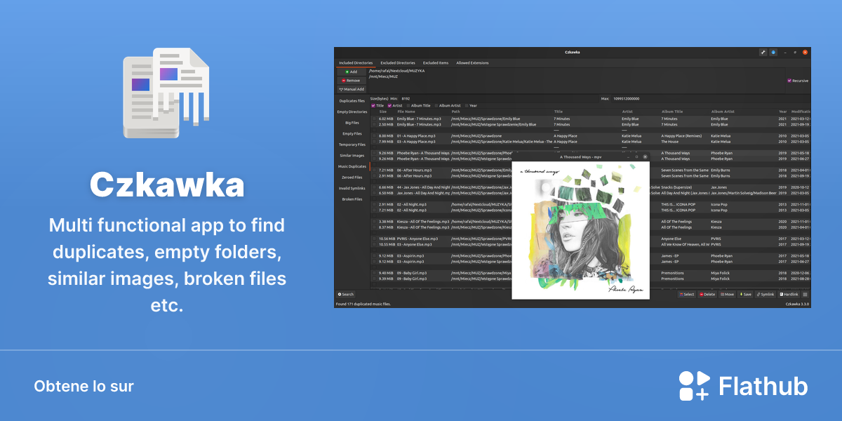Viewport: 842px width, 421px height.
Task: Select the 9.40 MiB Baby Girl row
Action: (590, 273)
